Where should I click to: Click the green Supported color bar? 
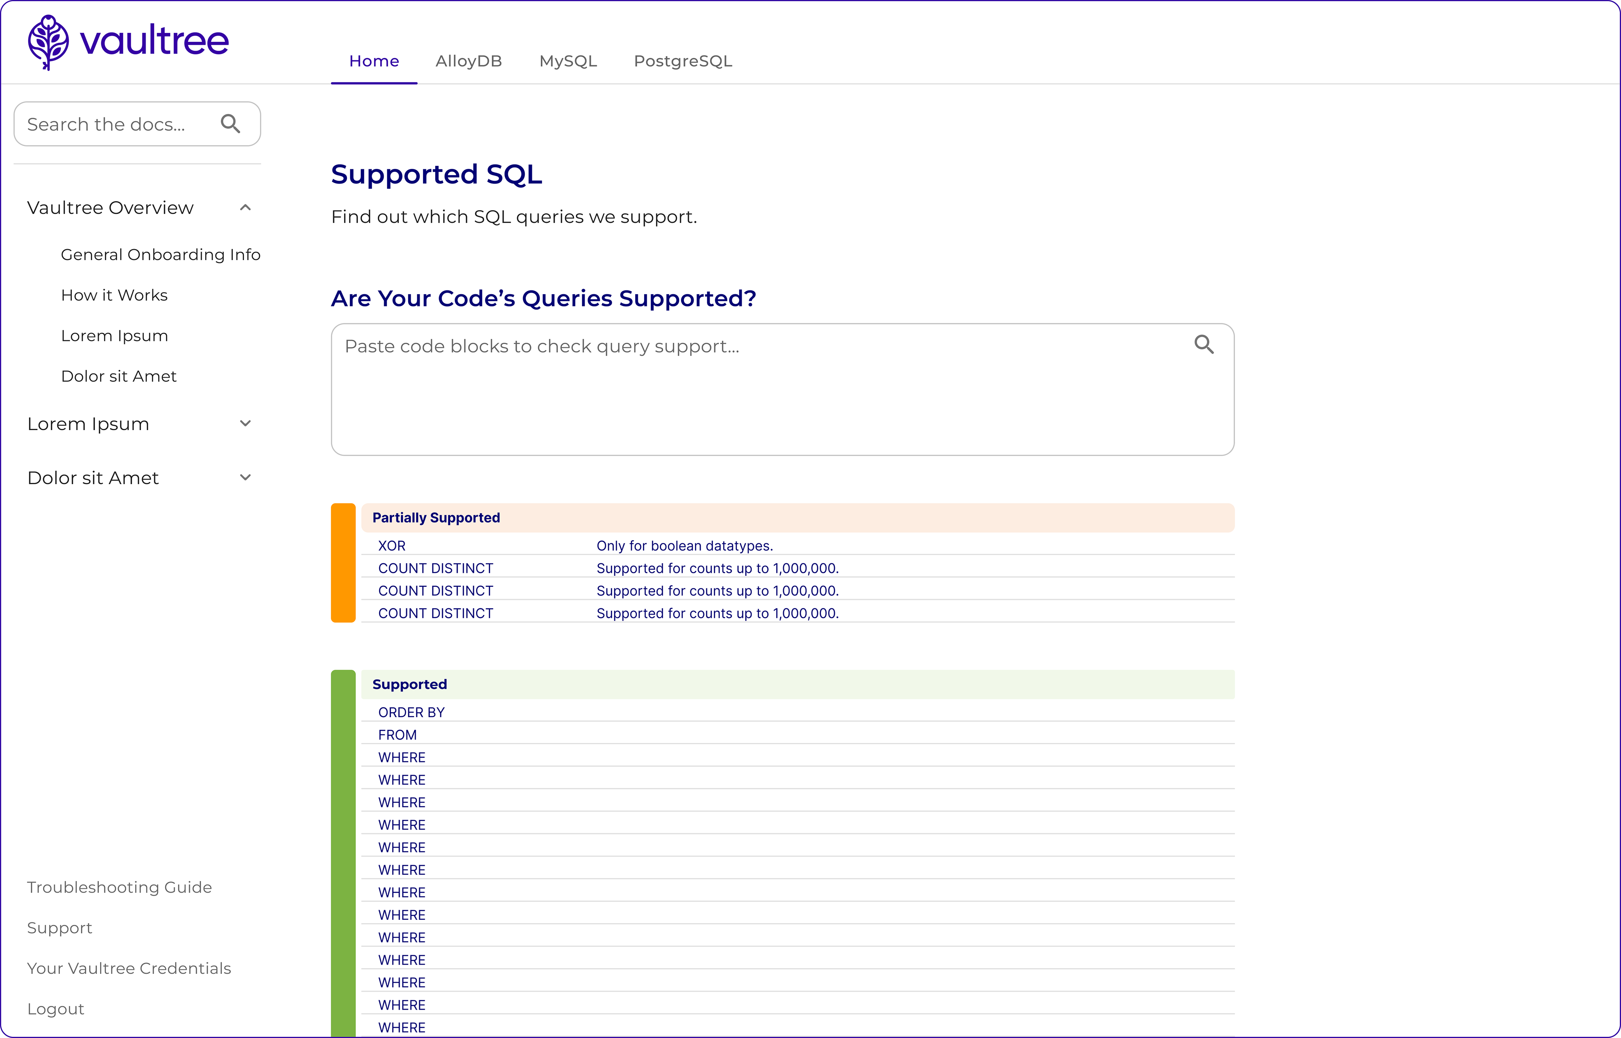pyautogui.click(x=343, y=853)
